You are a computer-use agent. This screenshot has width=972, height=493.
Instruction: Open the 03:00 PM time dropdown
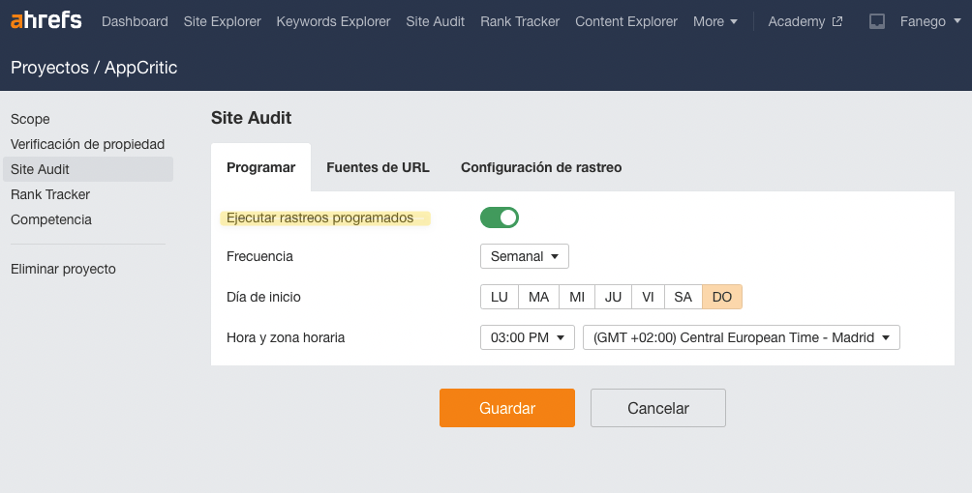point(527,337)
